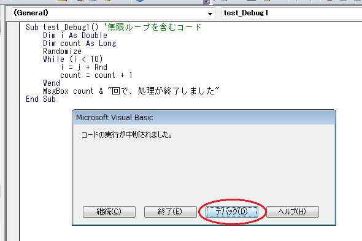Click the 終了(E) end button
The width and height of the screenshot is (362, 241).
171,212
